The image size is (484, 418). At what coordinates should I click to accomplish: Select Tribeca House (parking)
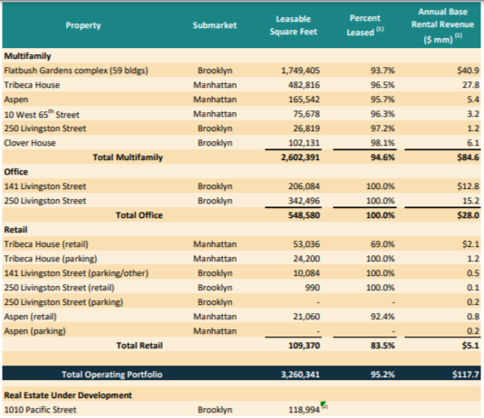51,259
